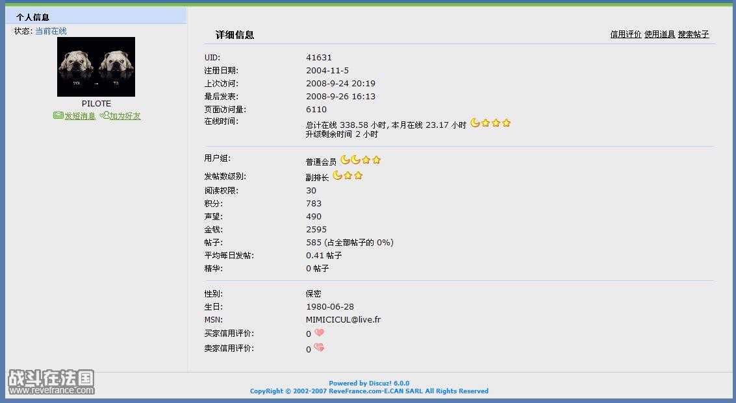
Task: Click registration date 2004-11-5
Action: click(327, 70)
